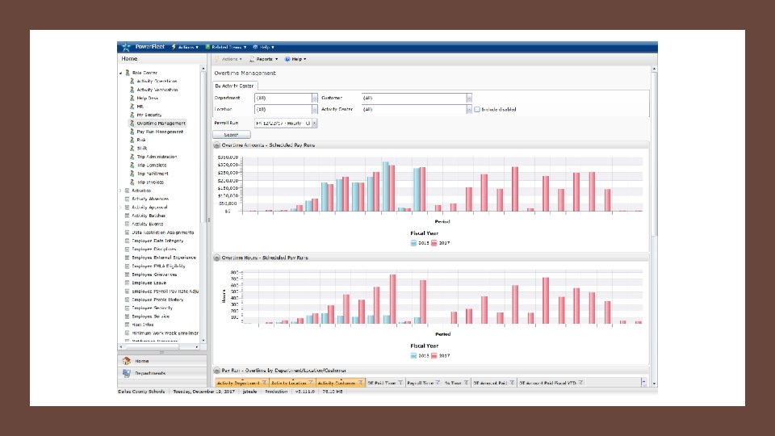Collapse the Overtime Amounts chart panel
The height and width of the screenshot is (436, 775).
coord(217,145)
